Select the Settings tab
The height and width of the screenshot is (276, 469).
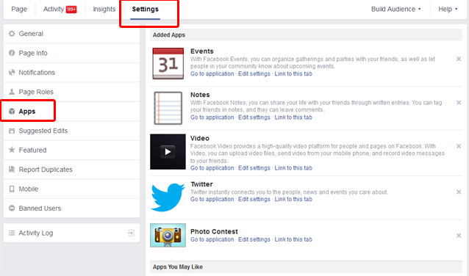click(146, 10)
